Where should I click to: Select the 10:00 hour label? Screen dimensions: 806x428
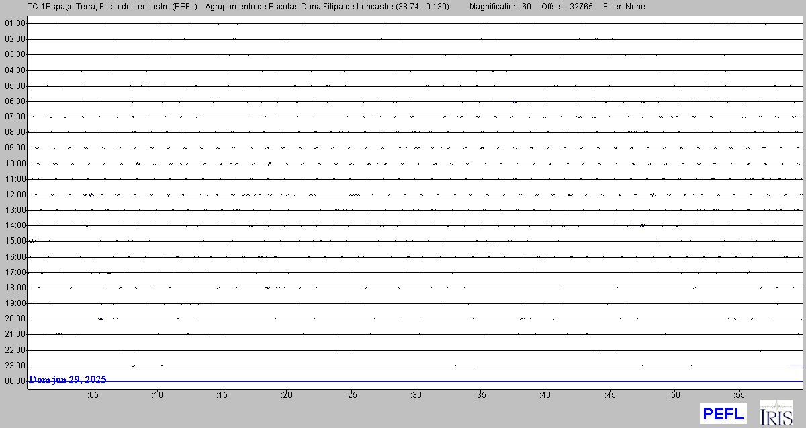[15, 164]
